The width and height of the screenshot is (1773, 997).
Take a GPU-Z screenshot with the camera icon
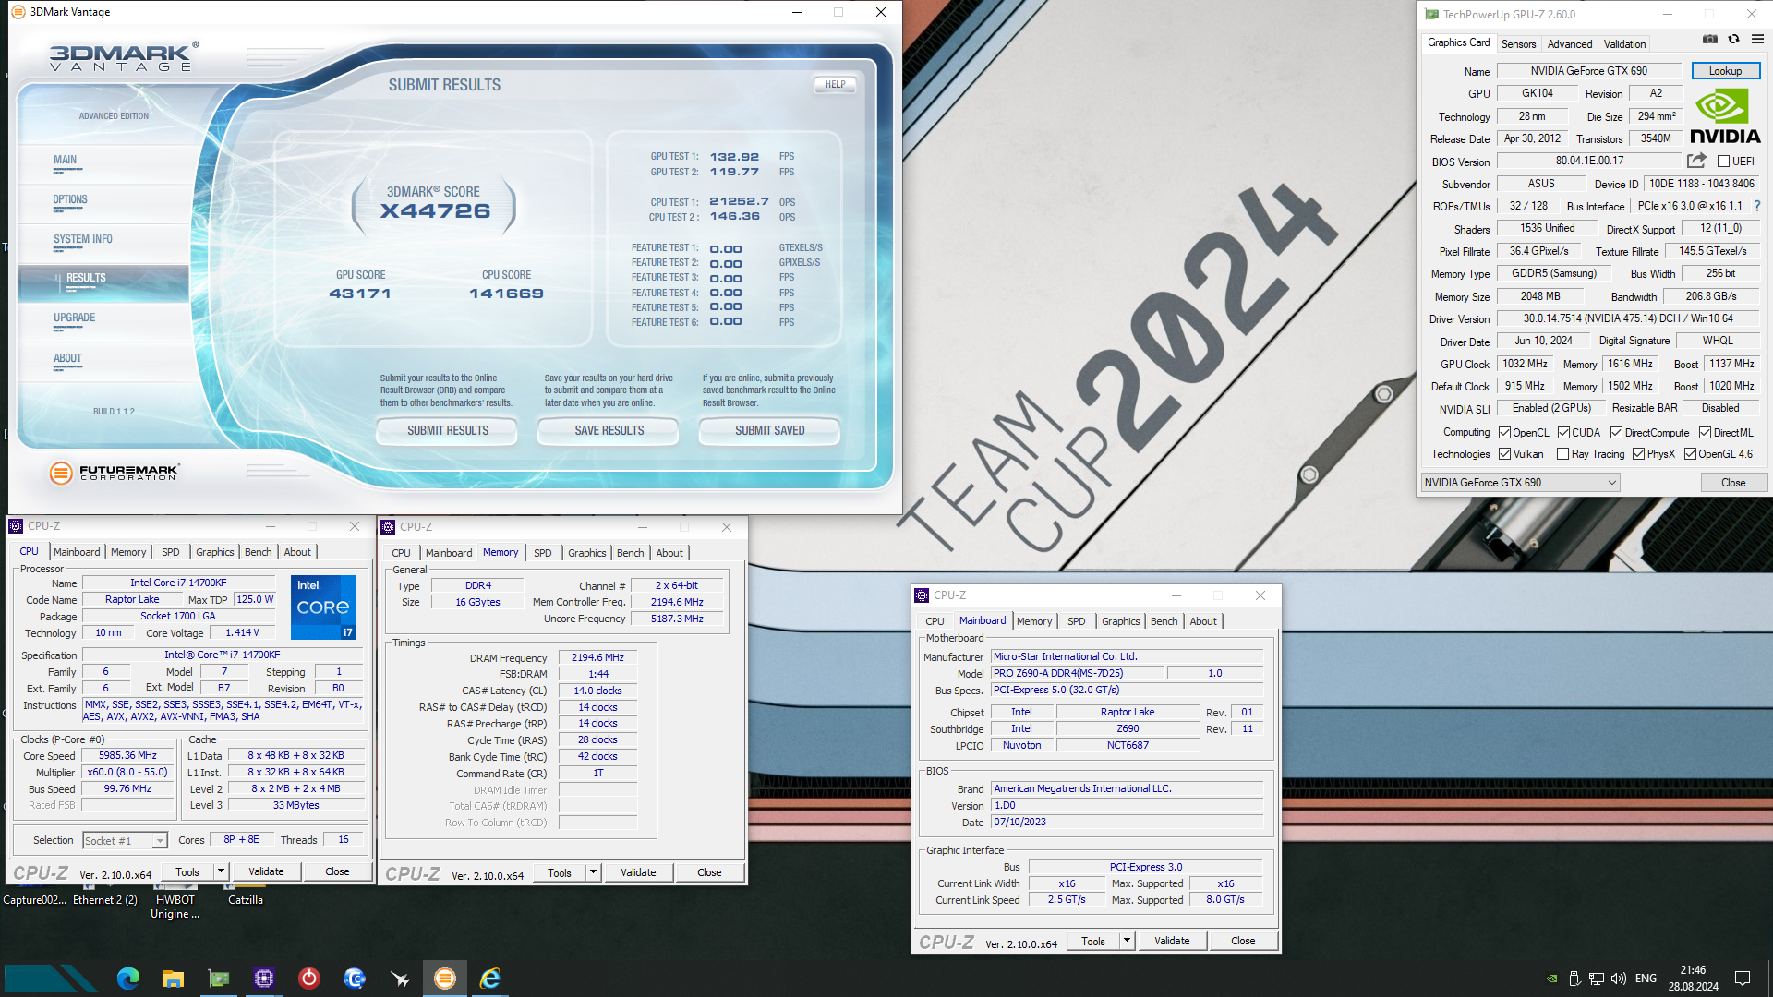[x=1710, y=40]
